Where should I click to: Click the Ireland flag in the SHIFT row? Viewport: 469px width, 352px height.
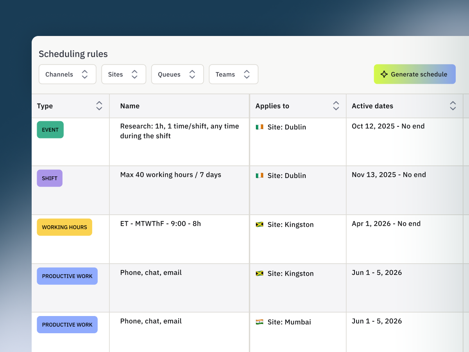point(260,175)
